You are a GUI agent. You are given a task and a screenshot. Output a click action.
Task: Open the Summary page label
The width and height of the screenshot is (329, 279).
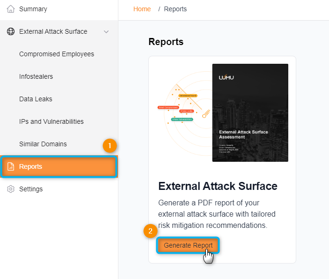pos(33,9)
